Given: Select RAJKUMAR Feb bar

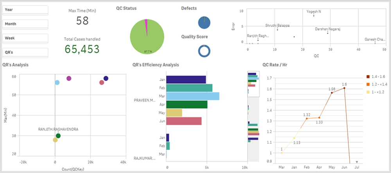Looking at the screenshot, I should 168,146.
